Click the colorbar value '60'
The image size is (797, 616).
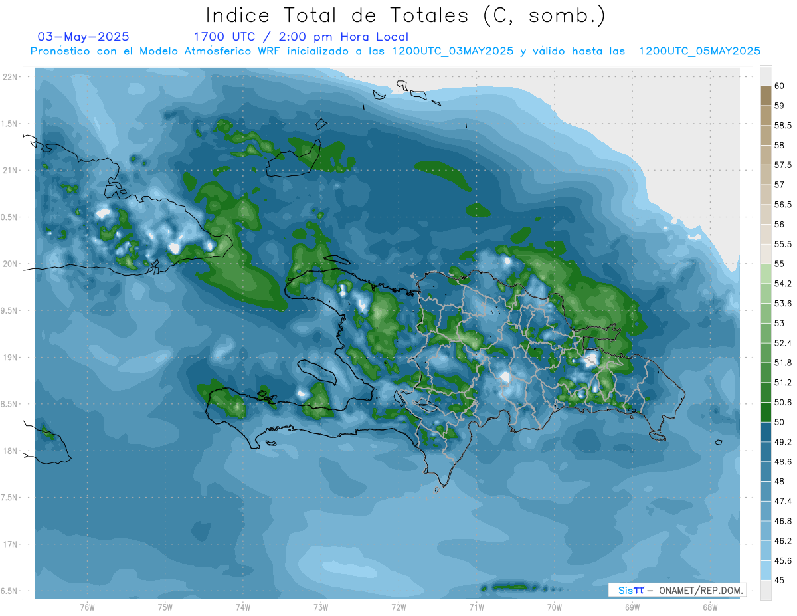coord(780,86)
